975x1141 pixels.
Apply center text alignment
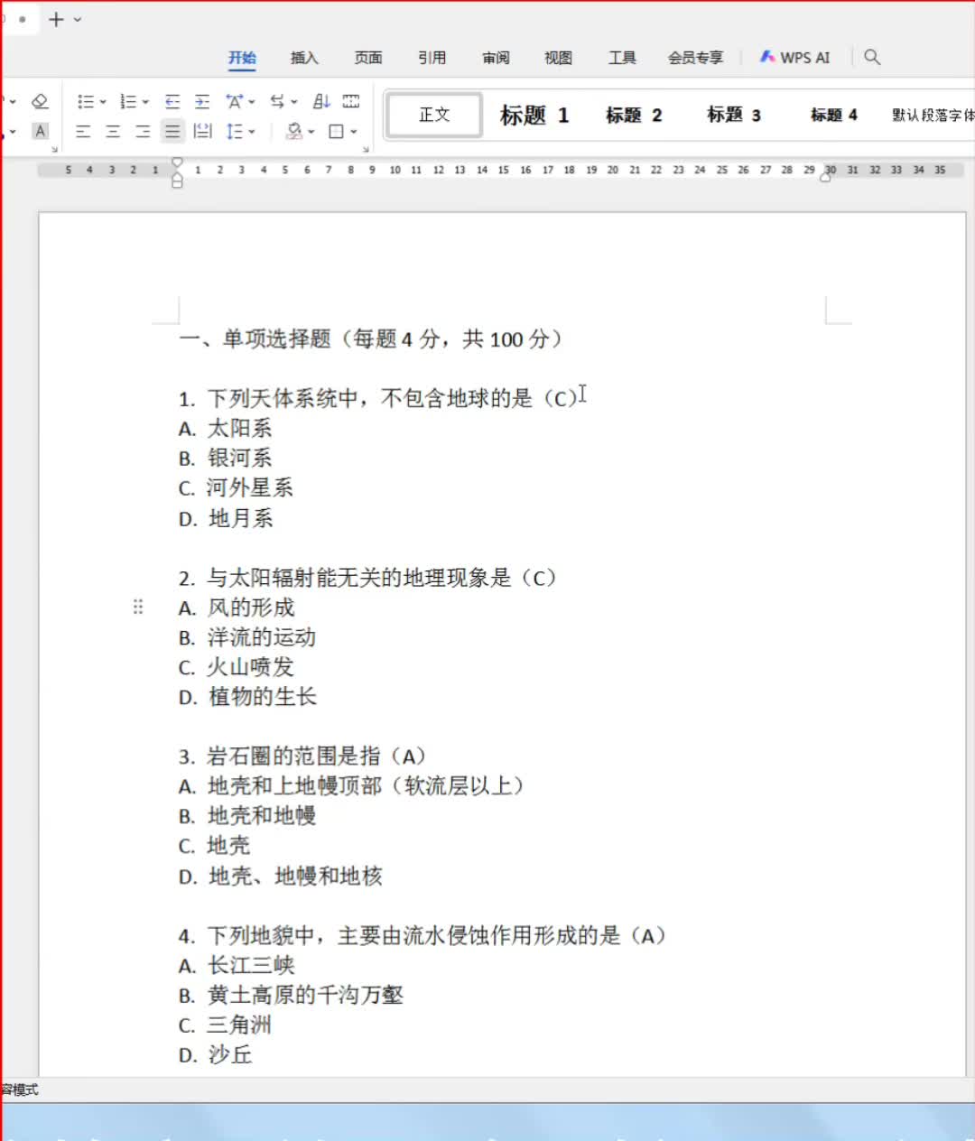(112, 131)
